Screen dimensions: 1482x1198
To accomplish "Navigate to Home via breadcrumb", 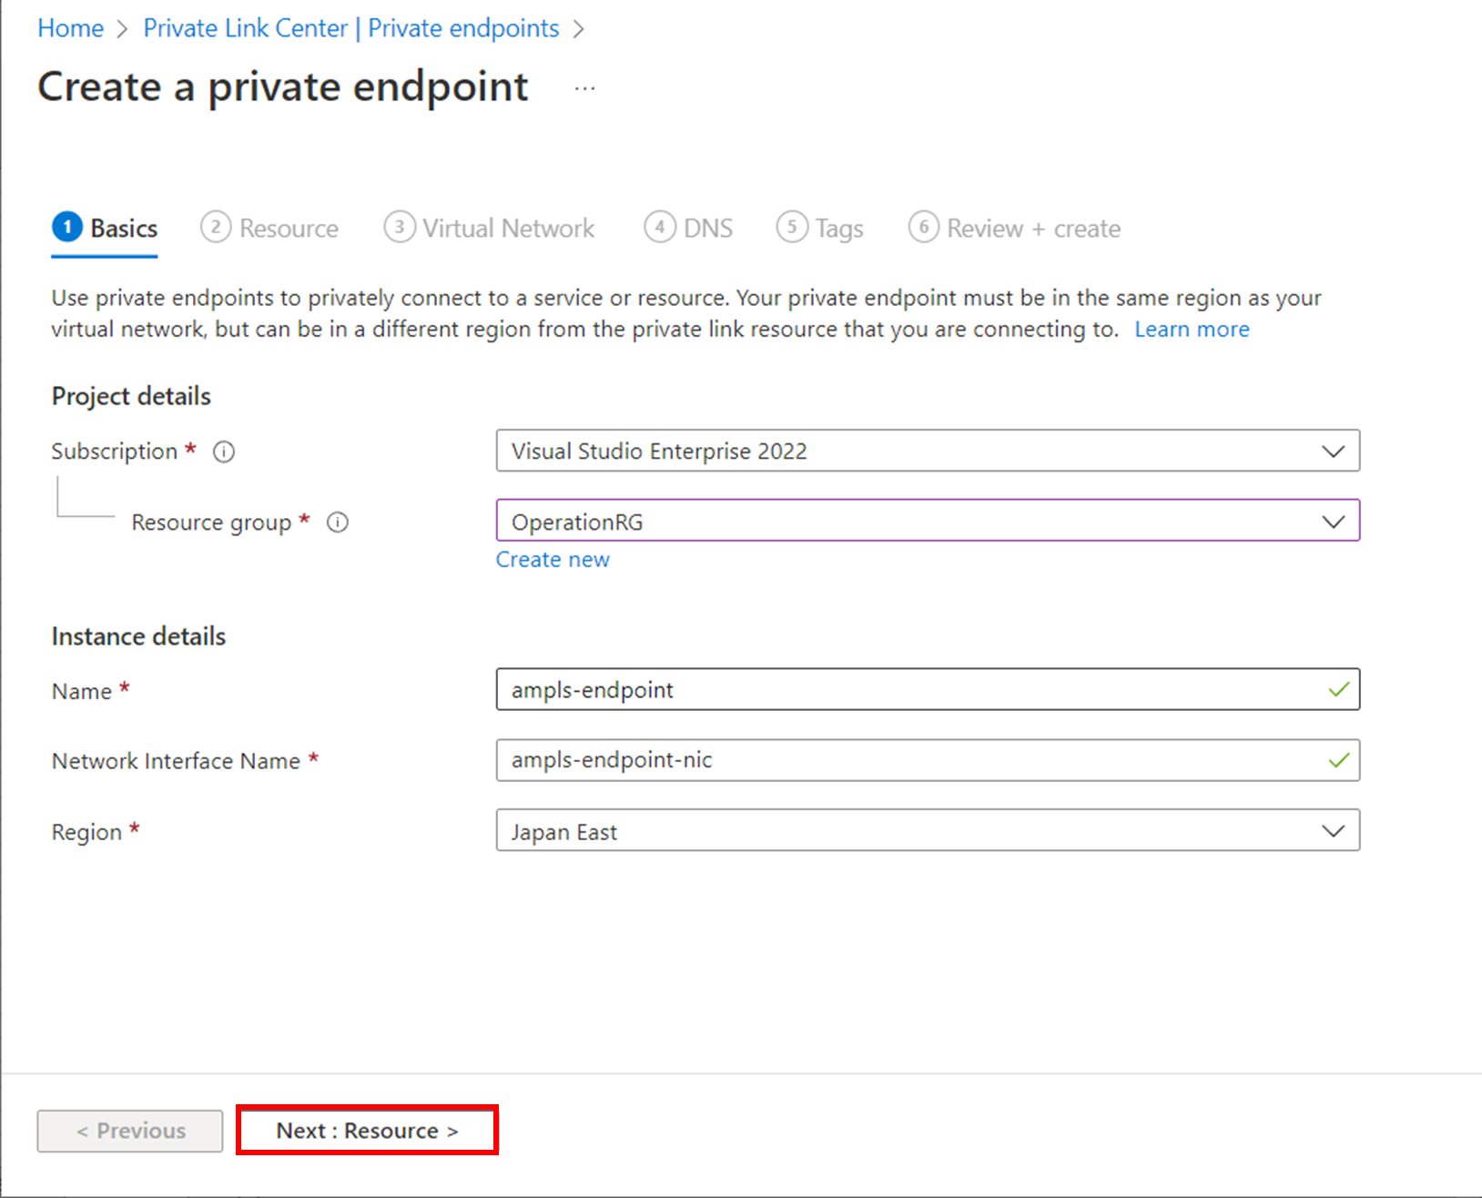I will tap(69, 27).
